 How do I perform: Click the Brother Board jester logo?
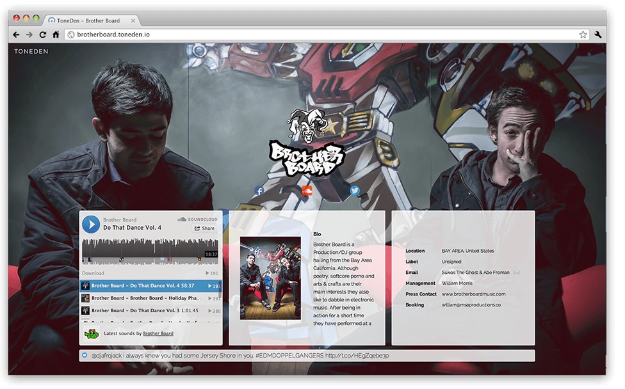307,142
